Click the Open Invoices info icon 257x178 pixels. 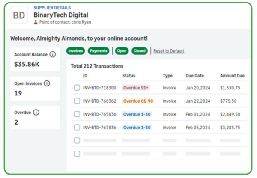click(x=47, y=83)
